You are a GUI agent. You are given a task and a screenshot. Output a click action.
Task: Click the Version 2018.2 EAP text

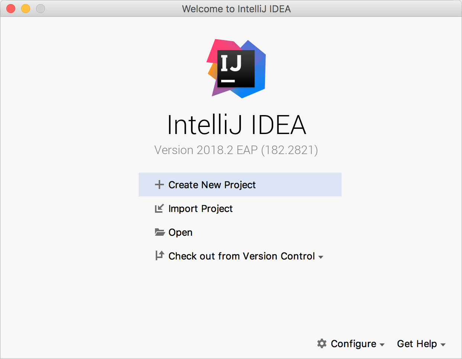236,150
